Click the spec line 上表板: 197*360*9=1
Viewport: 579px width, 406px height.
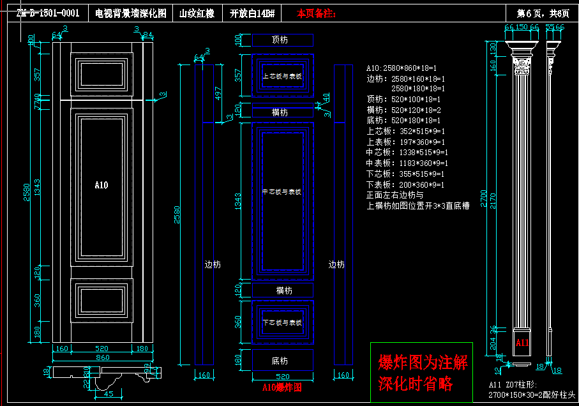(x=405, y=142)
